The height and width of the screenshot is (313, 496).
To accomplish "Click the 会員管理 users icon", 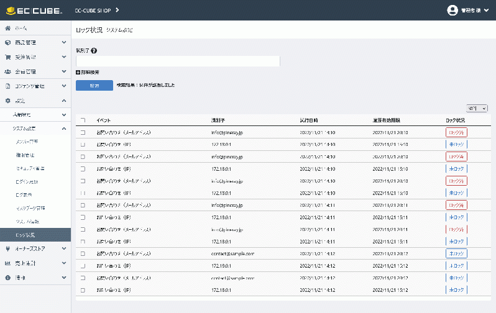I will [8, 71].
